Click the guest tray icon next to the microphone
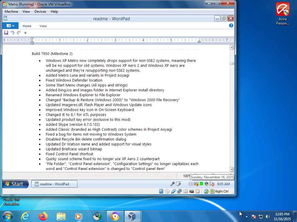This screenshot has height=222, width=297. [178, 184]
